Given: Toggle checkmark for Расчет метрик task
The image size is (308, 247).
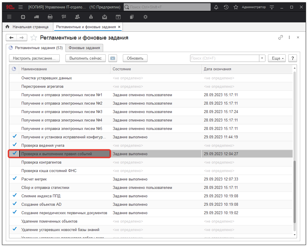Looking at the screenshot, I should tap(14, 178).
